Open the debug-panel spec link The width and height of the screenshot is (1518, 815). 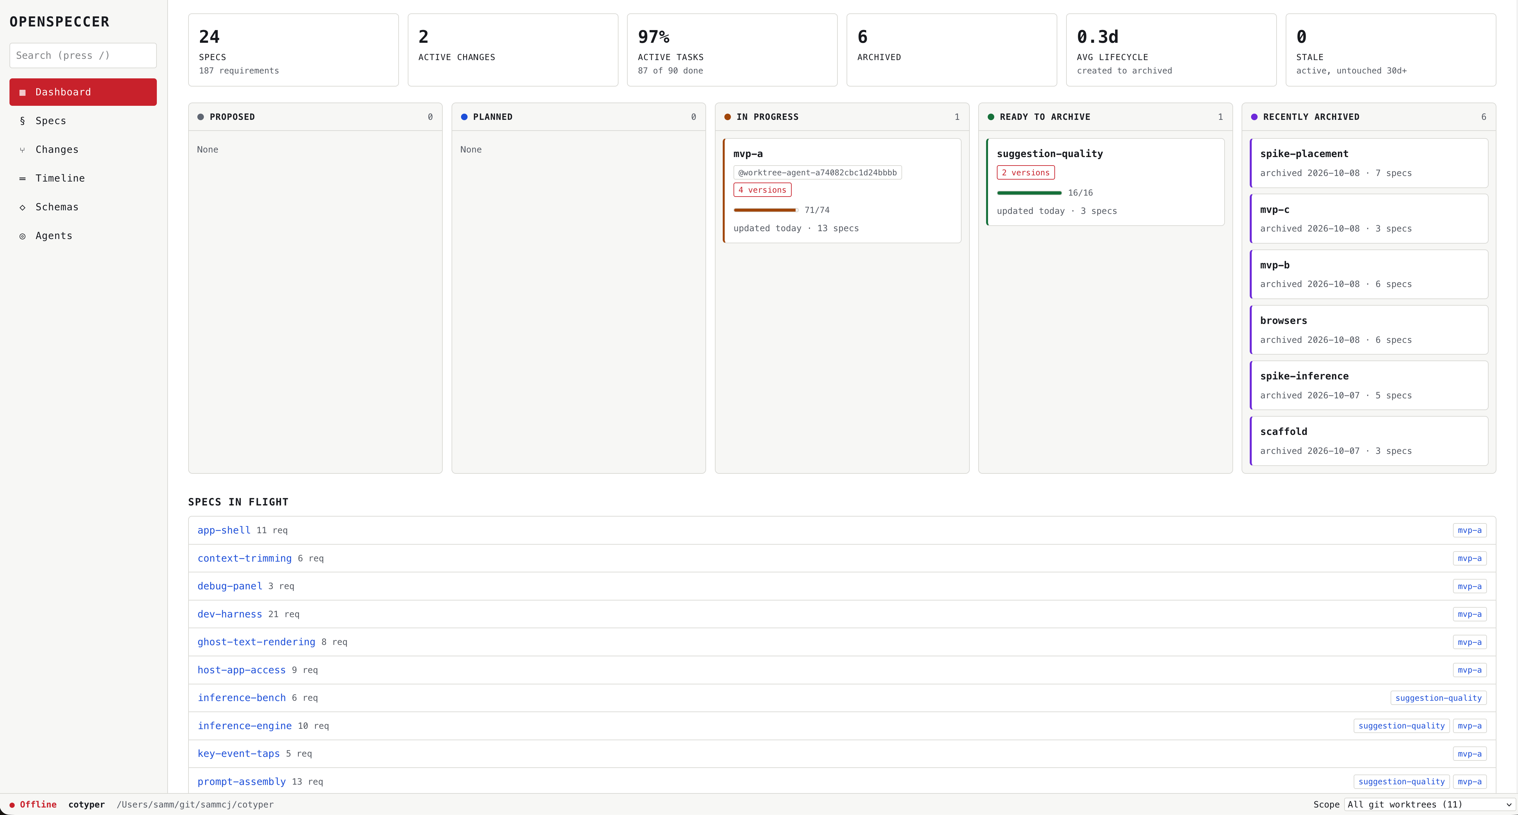[230, 586]
